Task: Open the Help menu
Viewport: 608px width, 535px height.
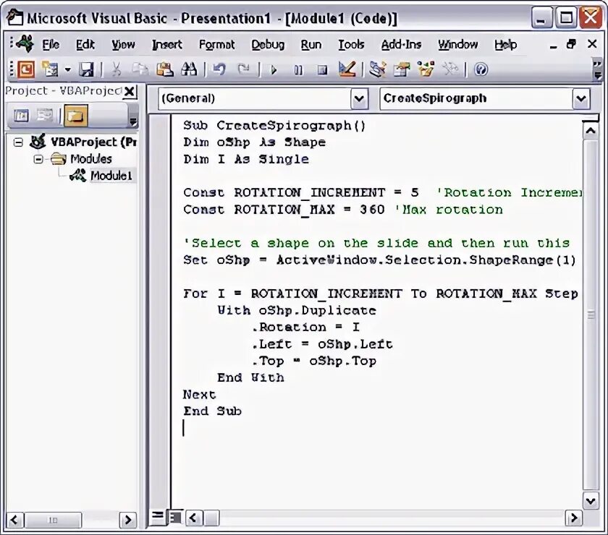Action: (x=505, y=45)
